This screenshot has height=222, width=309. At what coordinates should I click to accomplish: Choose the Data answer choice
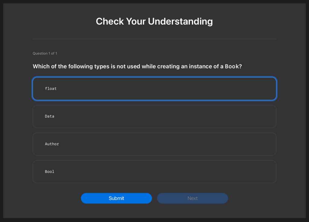154,116
